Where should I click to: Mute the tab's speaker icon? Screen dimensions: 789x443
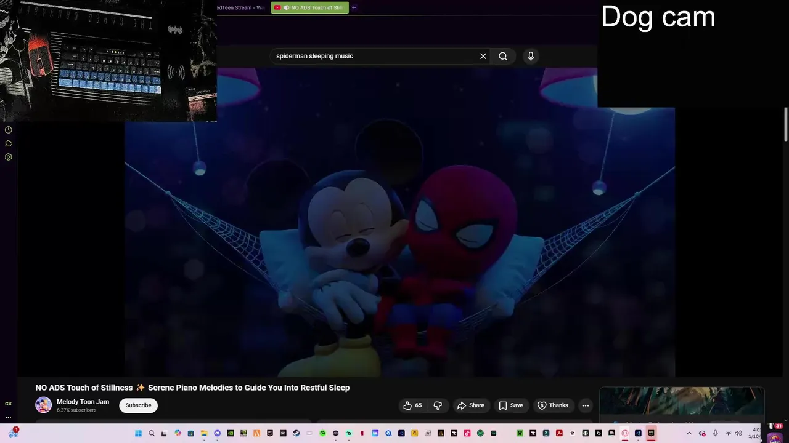286,7
